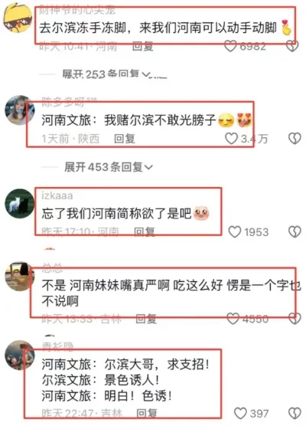Tap heart icon beside 397 likes
Screen dimensions: 306x426
[x=240, y=413]
